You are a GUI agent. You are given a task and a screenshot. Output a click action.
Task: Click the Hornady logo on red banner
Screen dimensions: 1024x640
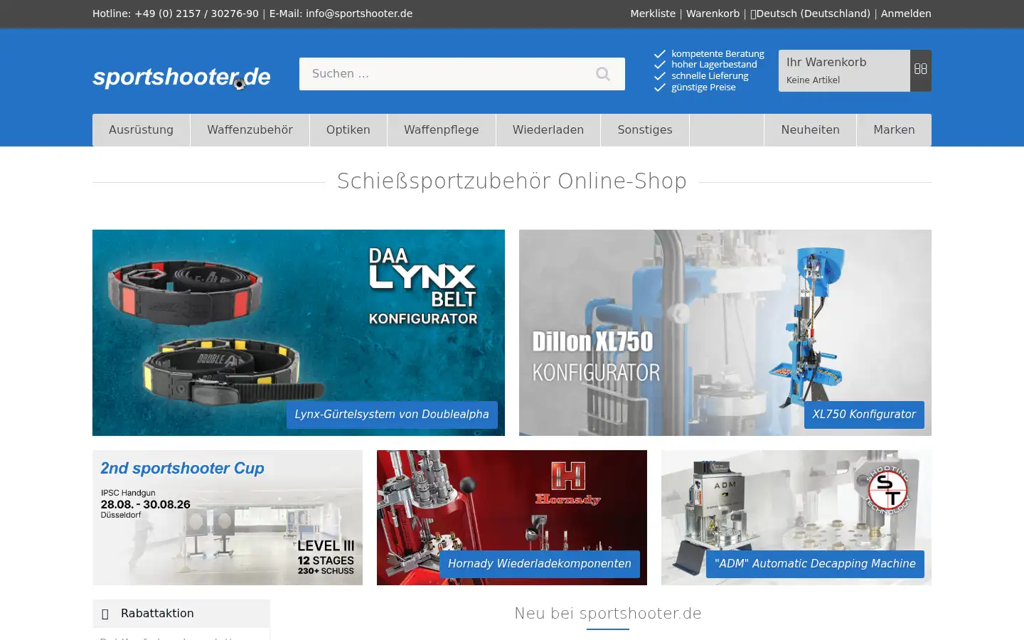[x=568, y=484]
